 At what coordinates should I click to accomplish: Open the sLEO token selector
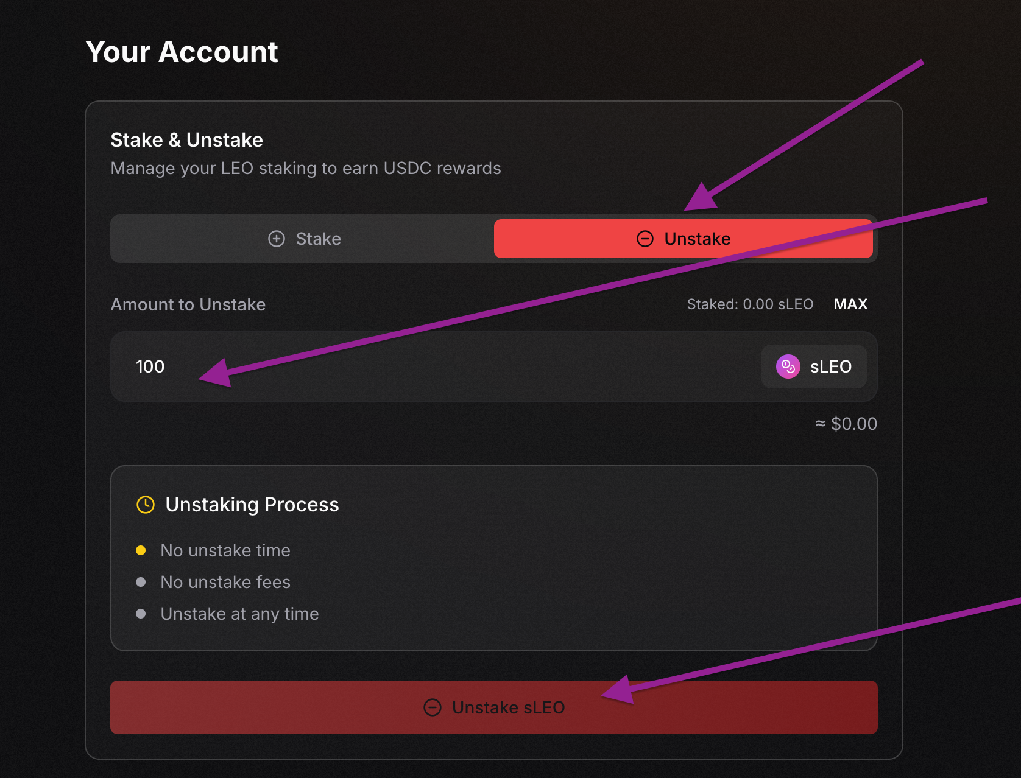814,366
